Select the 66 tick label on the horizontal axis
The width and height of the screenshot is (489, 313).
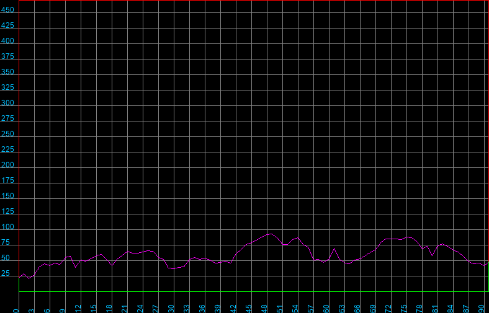(x=357, y=309)
